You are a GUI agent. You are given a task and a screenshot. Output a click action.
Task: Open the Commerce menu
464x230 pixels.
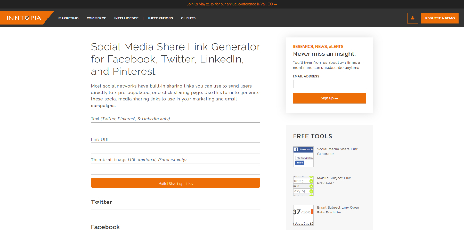point(96,18)
